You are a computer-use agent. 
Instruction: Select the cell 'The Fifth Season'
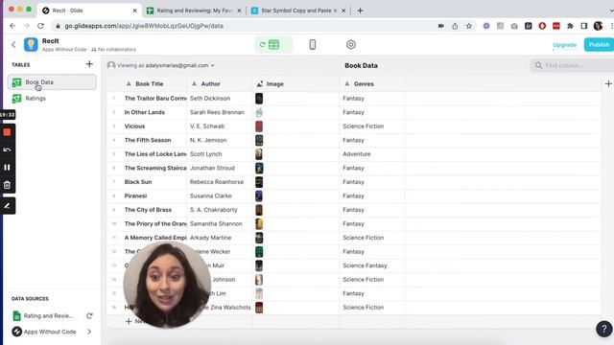(153, 140)
